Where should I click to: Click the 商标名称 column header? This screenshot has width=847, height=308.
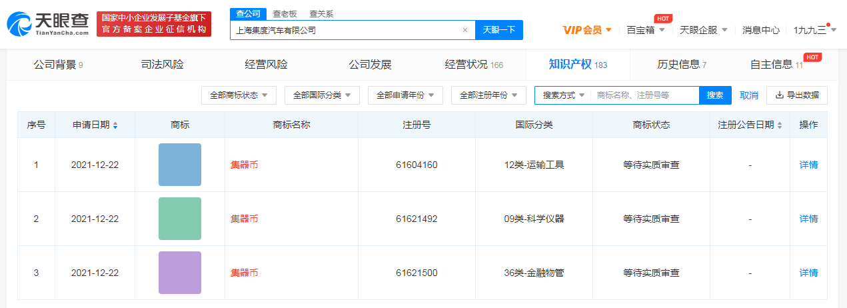[291, 125]
